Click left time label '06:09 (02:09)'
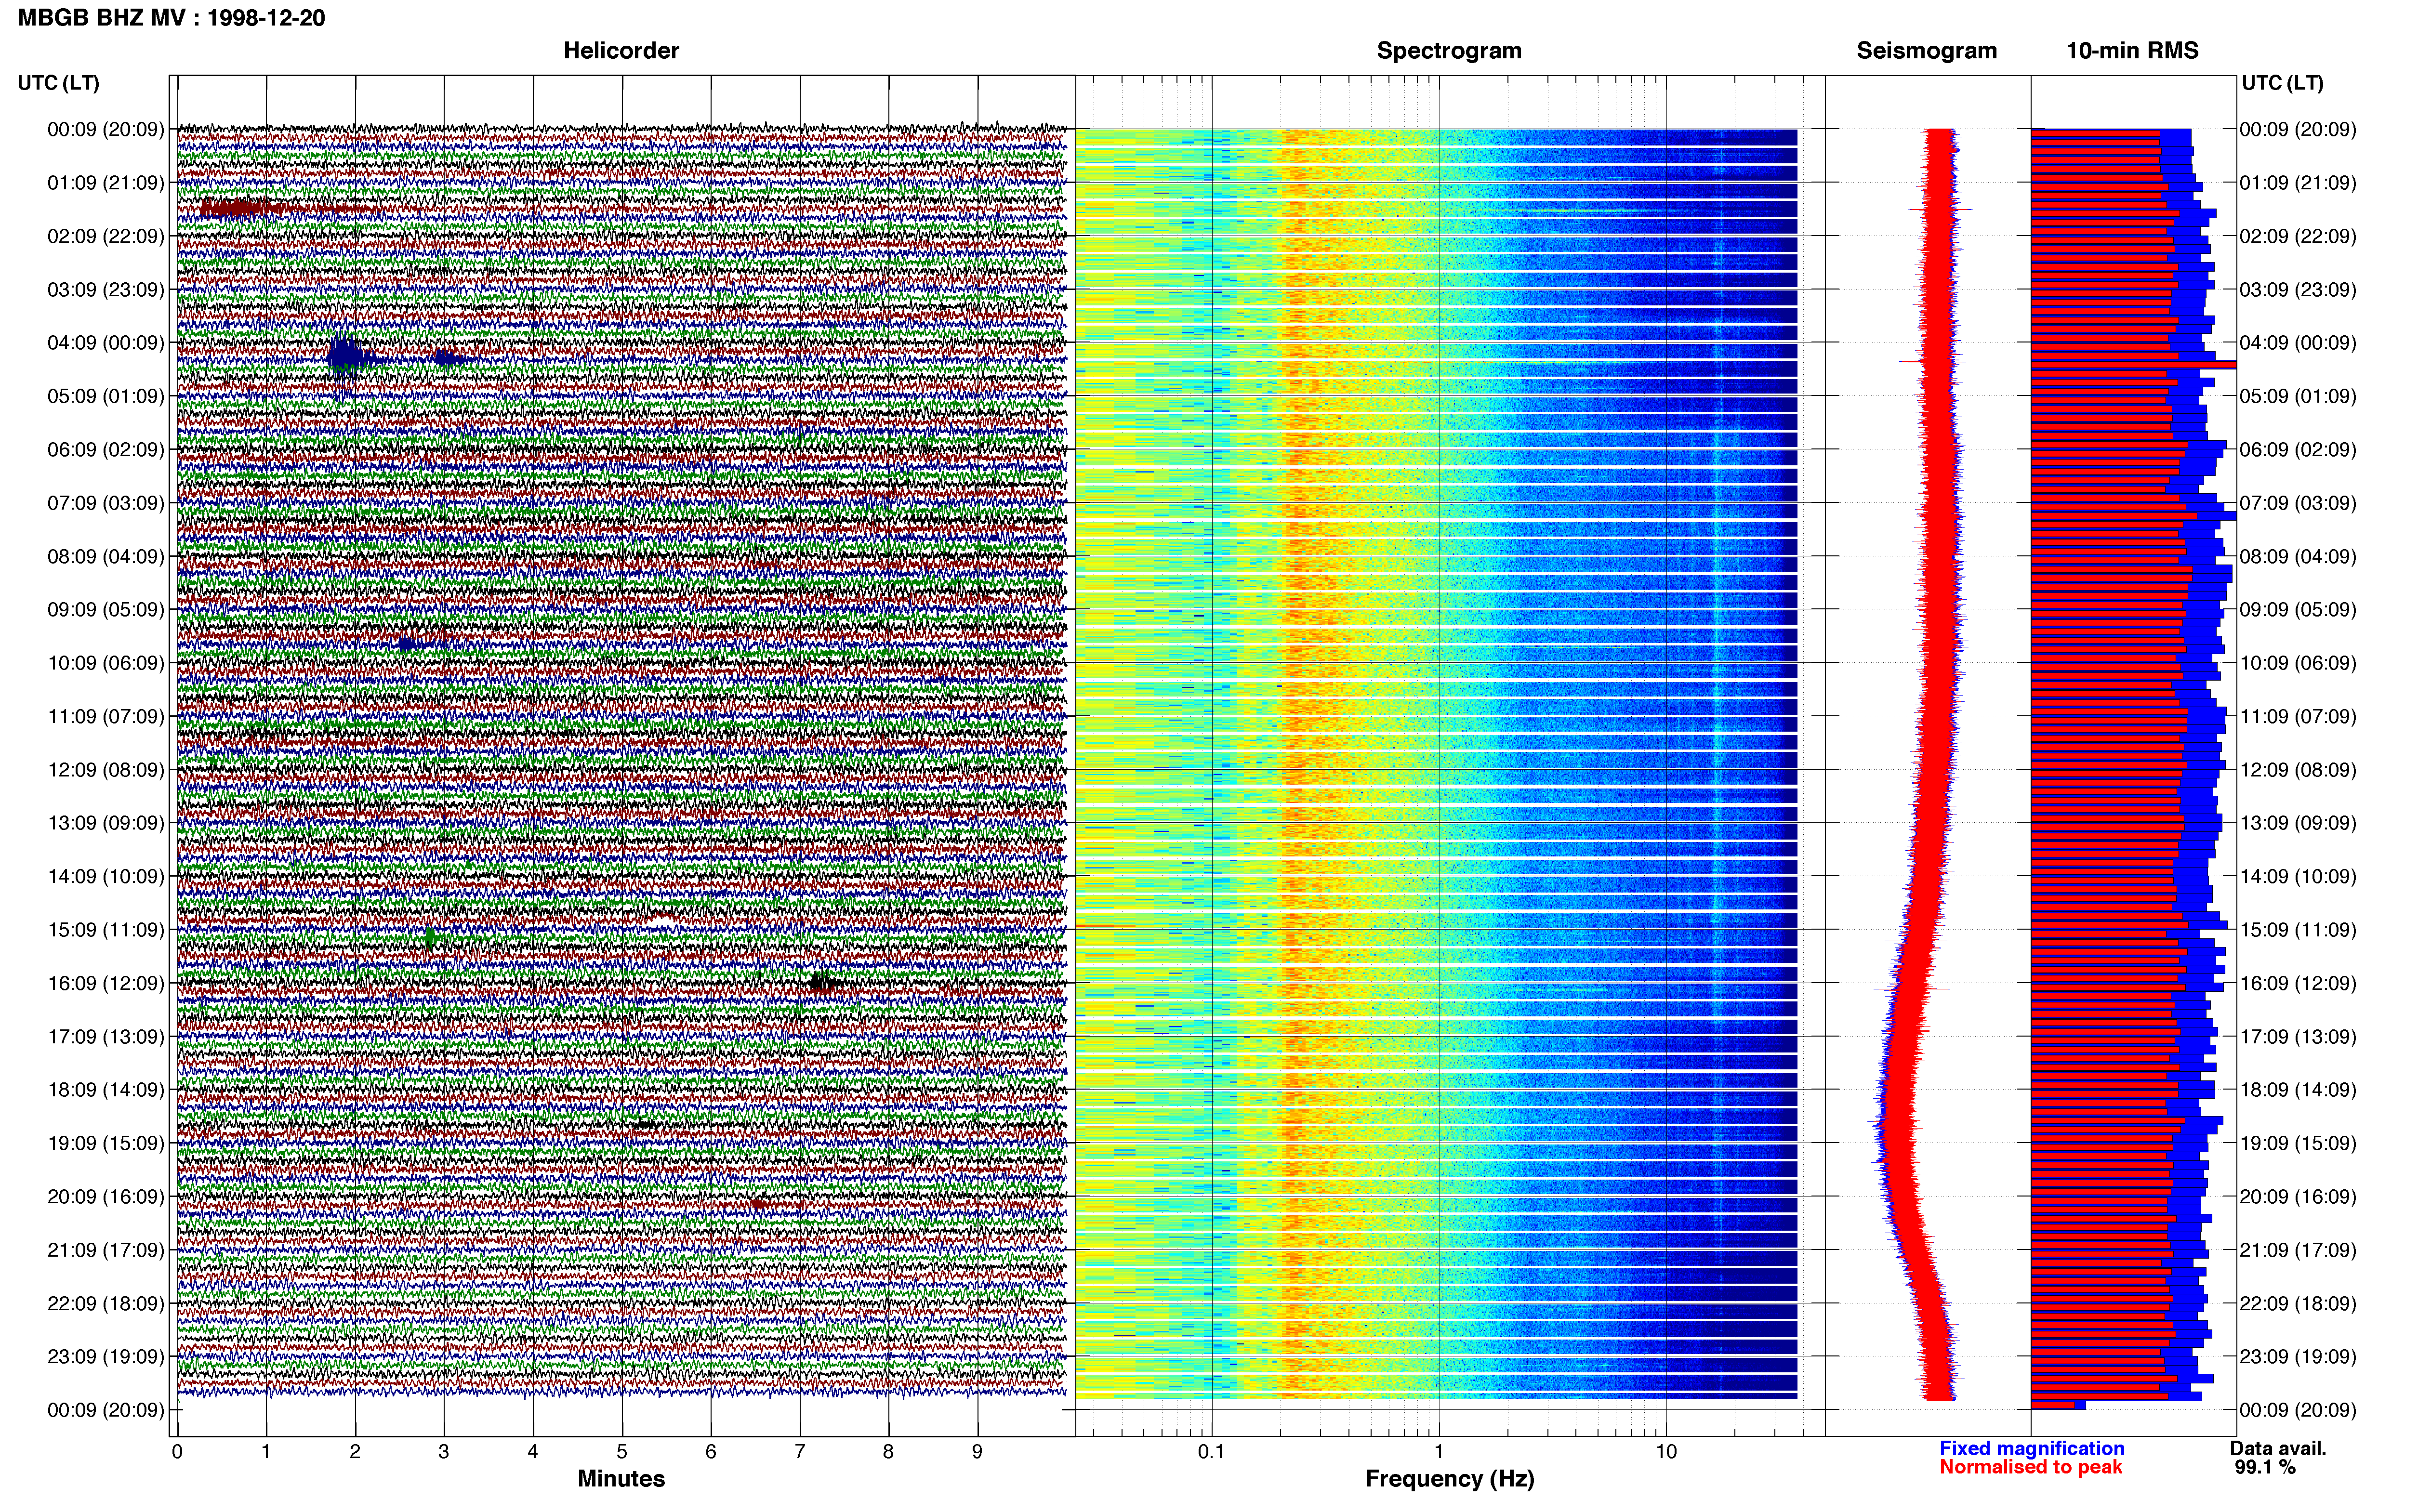Screen dimensions: 2418x1512 pos(106,449)
